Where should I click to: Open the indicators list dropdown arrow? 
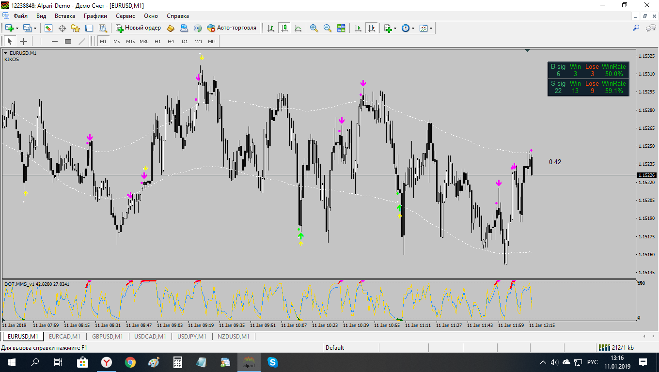pyautogui.click(x=395, y=28)
